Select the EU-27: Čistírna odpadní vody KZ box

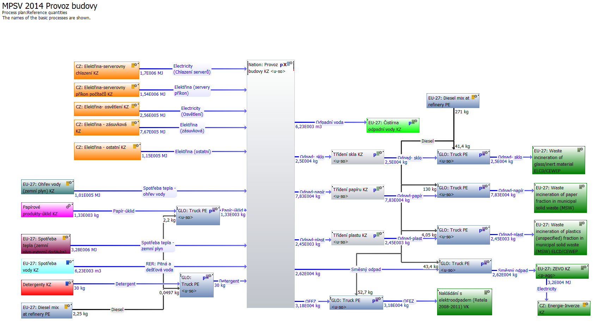[393, 125]
